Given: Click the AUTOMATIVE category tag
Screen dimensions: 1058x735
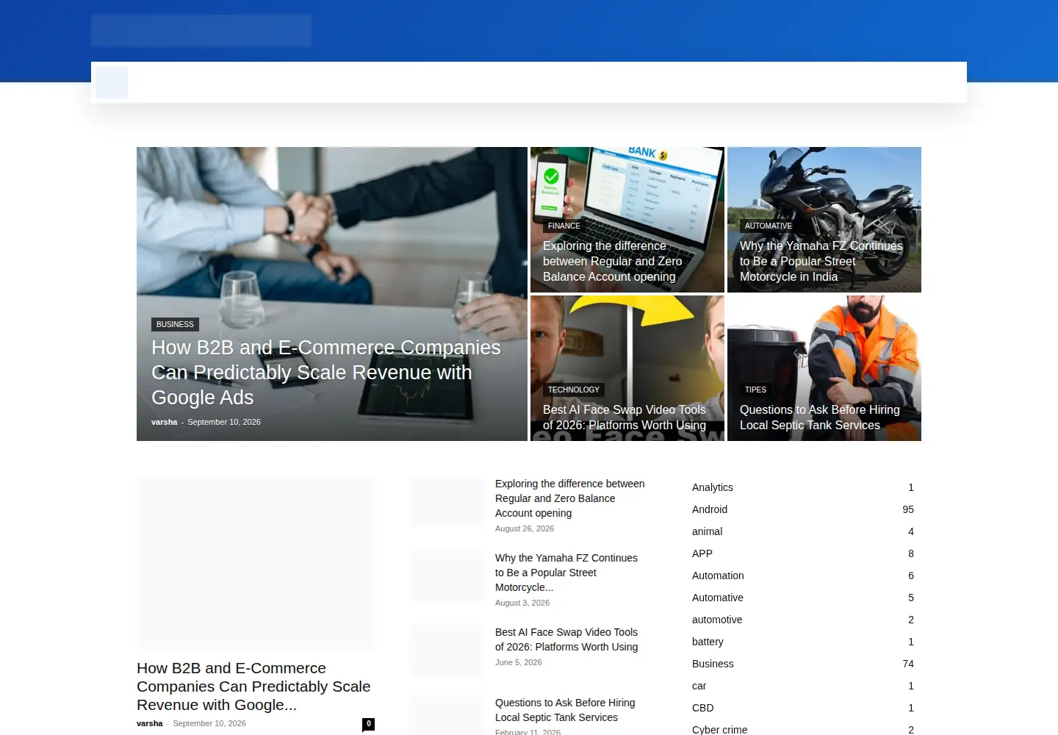Looking at the screenshot, I should [768, 226].
